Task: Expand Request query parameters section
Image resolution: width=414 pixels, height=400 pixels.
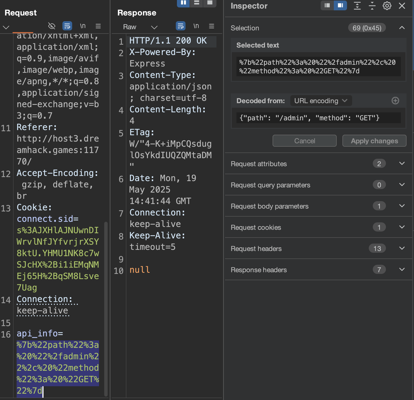Action: tap(318, 185)
